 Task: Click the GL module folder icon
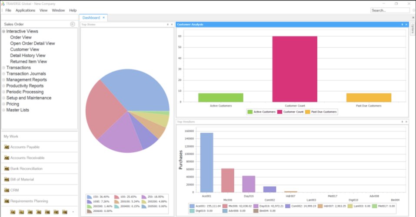point(21,212)
